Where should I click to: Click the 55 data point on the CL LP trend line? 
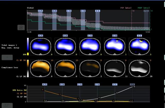(x=134, y=87)
